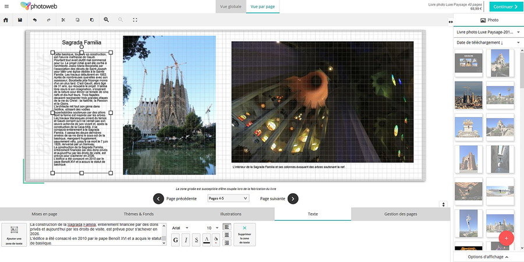Screen dimensions: 524x262
Task: Click the Continuer button
Action: pyautogui.click(x=505, y=7)
